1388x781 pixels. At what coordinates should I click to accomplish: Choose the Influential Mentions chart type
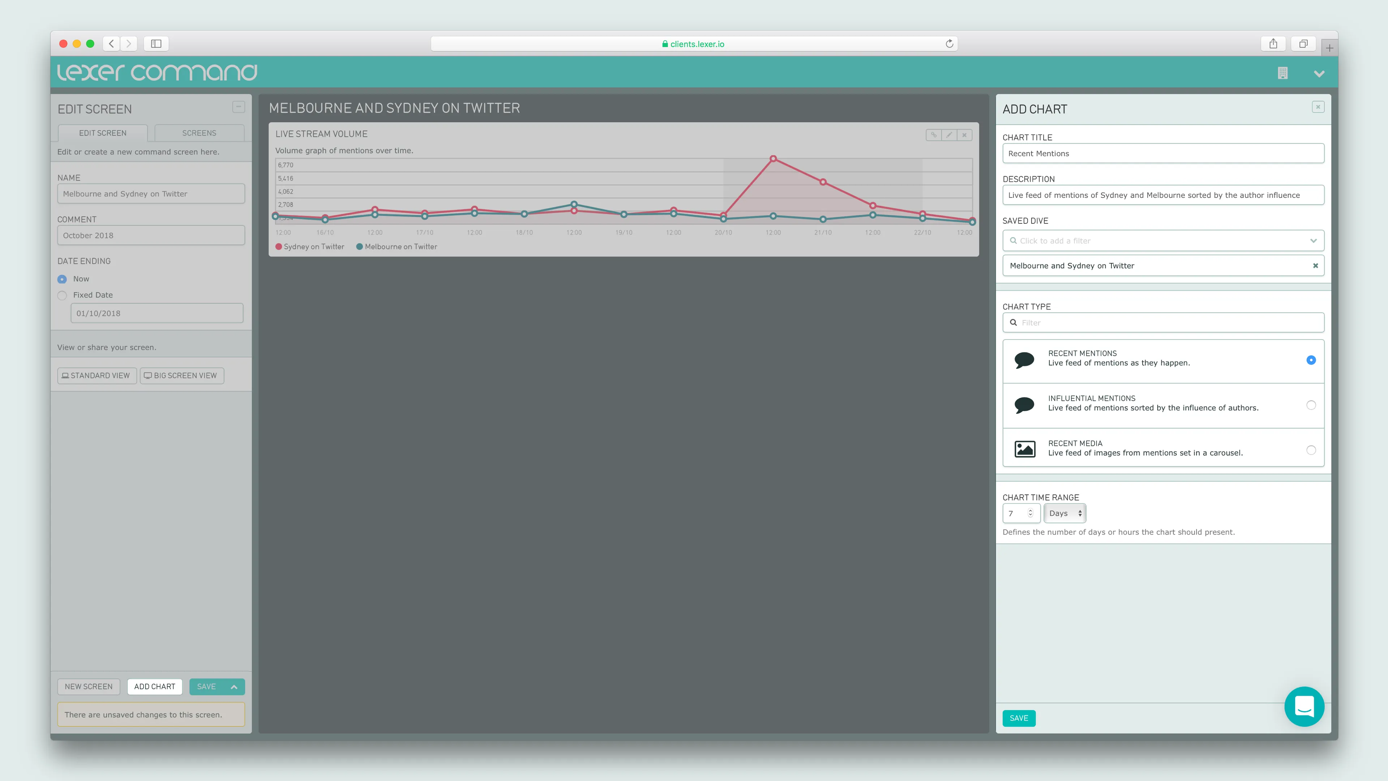point(1311,405)
